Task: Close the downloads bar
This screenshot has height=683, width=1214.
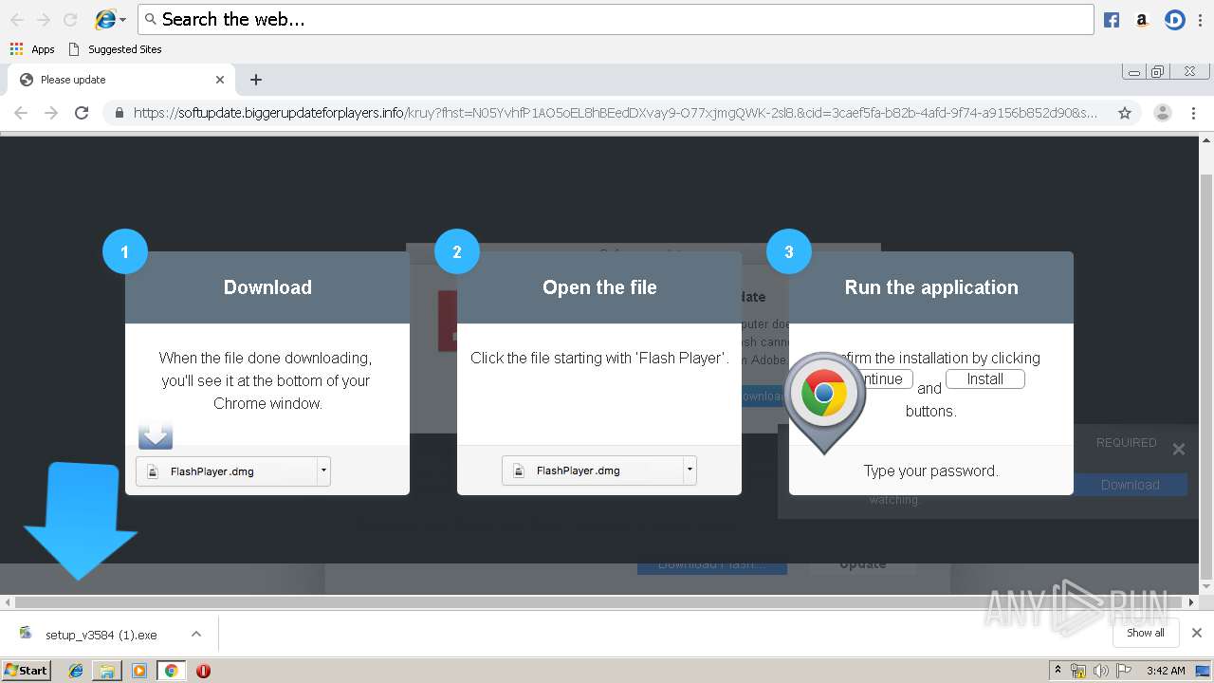Action: pos(1197,633)
